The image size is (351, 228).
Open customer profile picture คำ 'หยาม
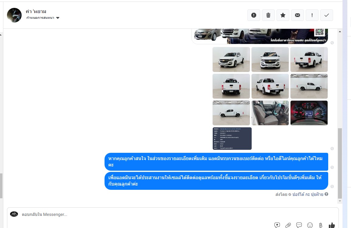pyautogui.click(x=14, y=15)
